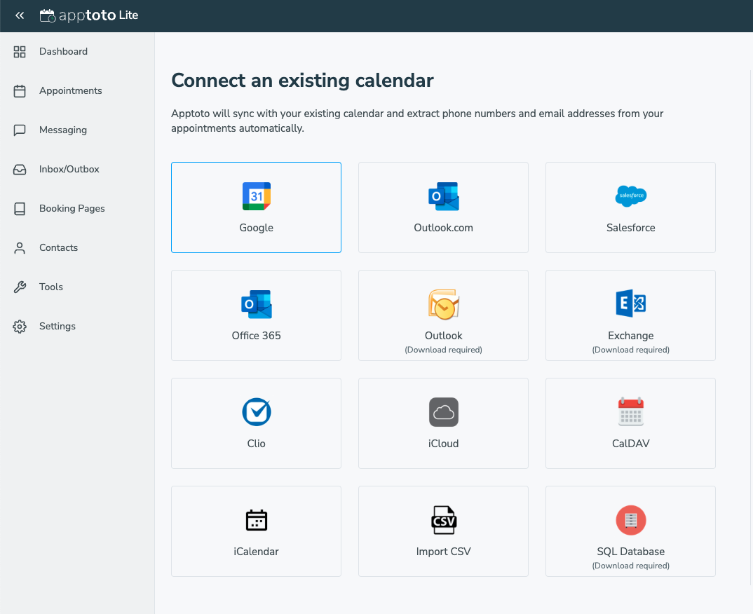Click the Outlook.com envelope icon
Viewport: 753px width, 614px height.
(x=444, y=196)
